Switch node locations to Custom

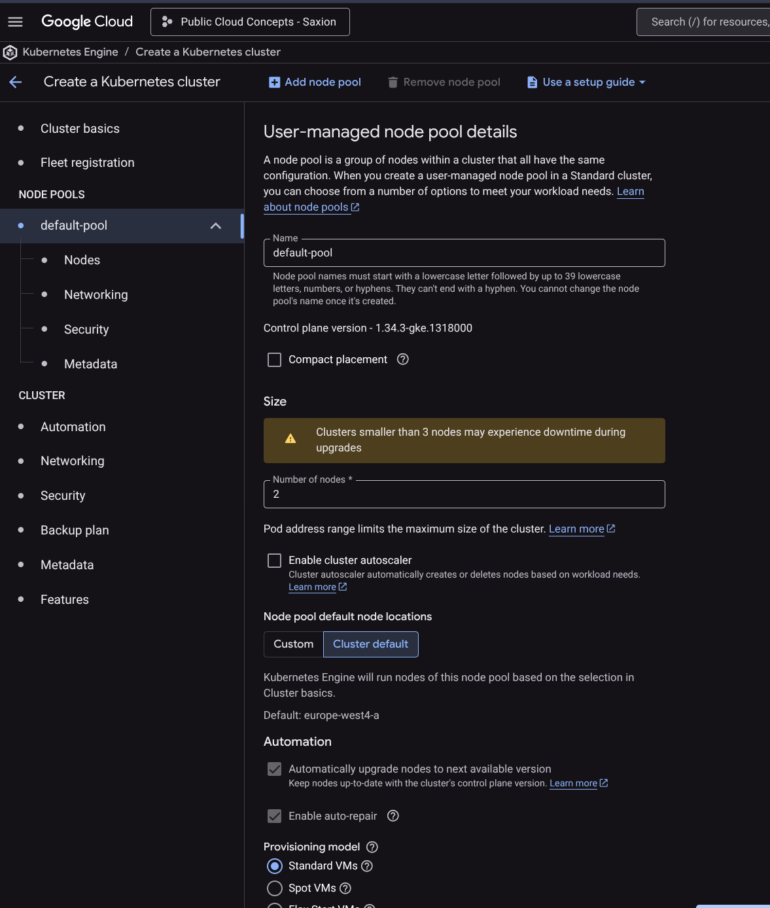click(292, 644)
